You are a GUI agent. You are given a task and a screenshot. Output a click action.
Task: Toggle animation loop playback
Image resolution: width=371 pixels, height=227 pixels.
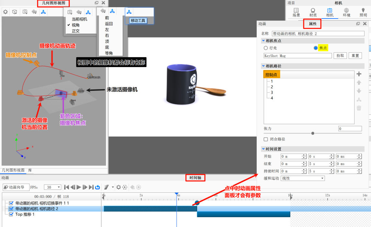tap(98, 187)
